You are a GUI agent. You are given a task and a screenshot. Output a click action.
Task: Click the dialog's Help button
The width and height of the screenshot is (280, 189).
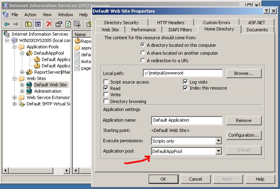coord(260,179)
